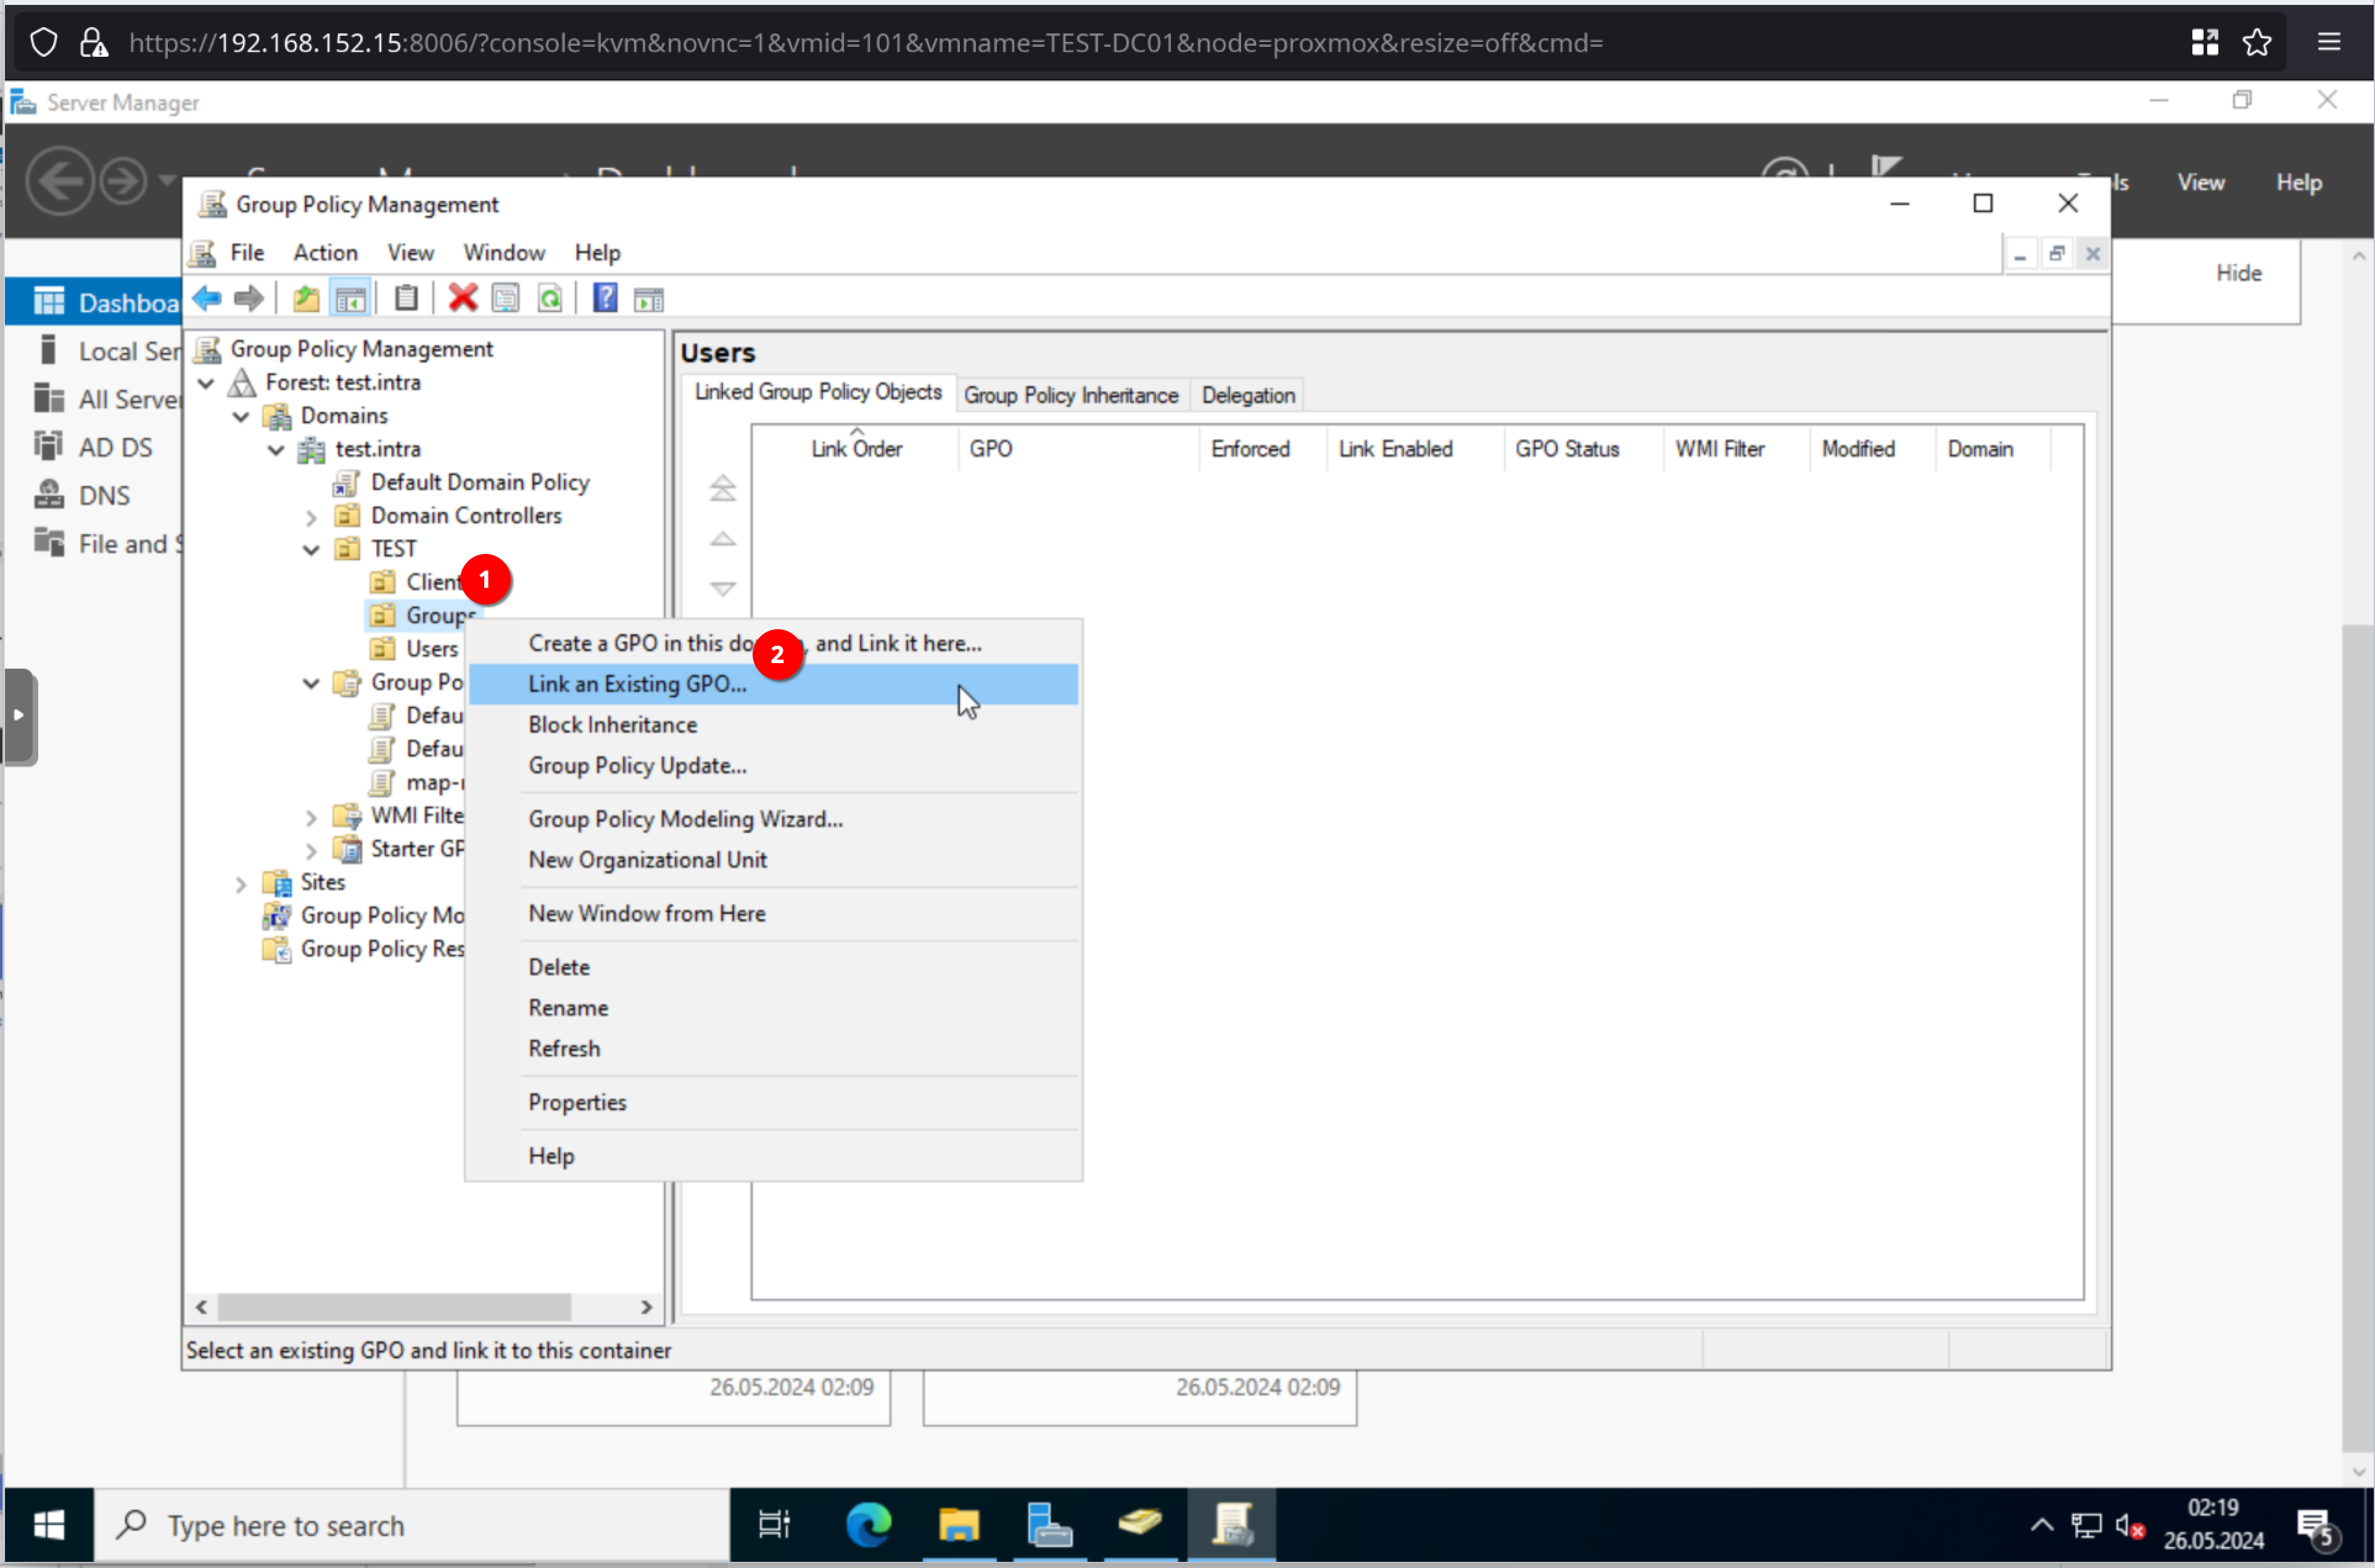Open the Action menu

tap(325, 253)
